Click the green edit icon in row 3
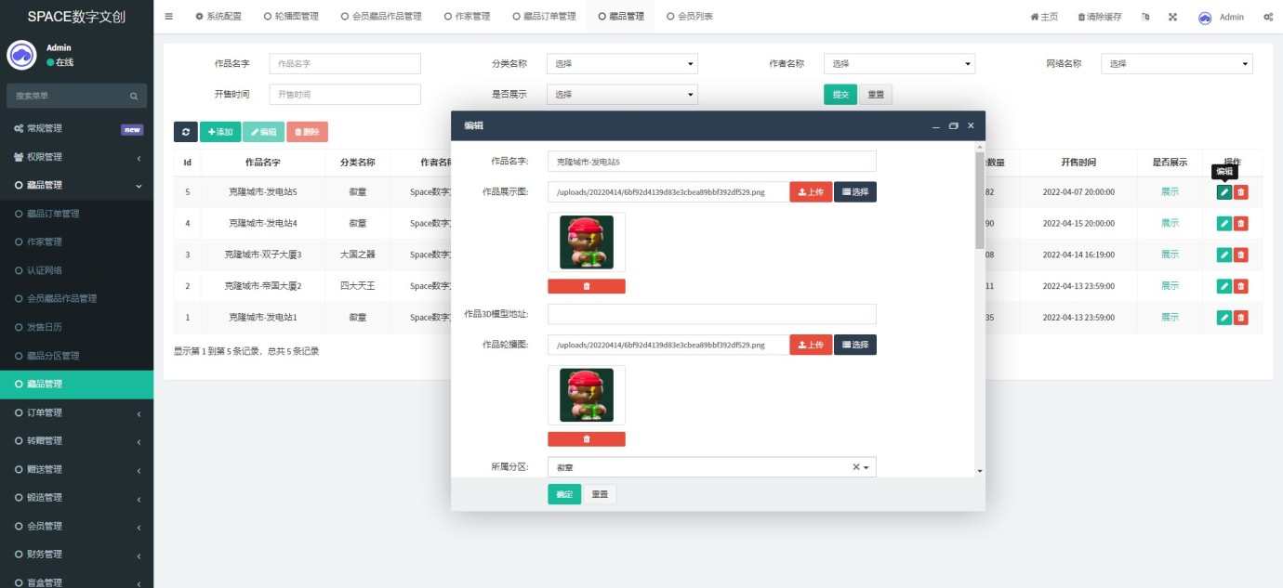This screenshot has width=1283, height=588. pyautogui.click(x=1224, y=255)
